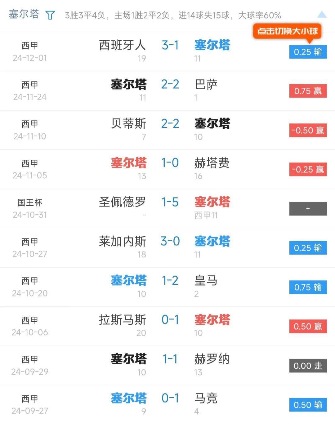The width and height of the screenshot is (335, 424).
Task: Tap the 2-2 score of the 贝蒂斯 match
Action: pyautogui.click(x=170, y=124)
